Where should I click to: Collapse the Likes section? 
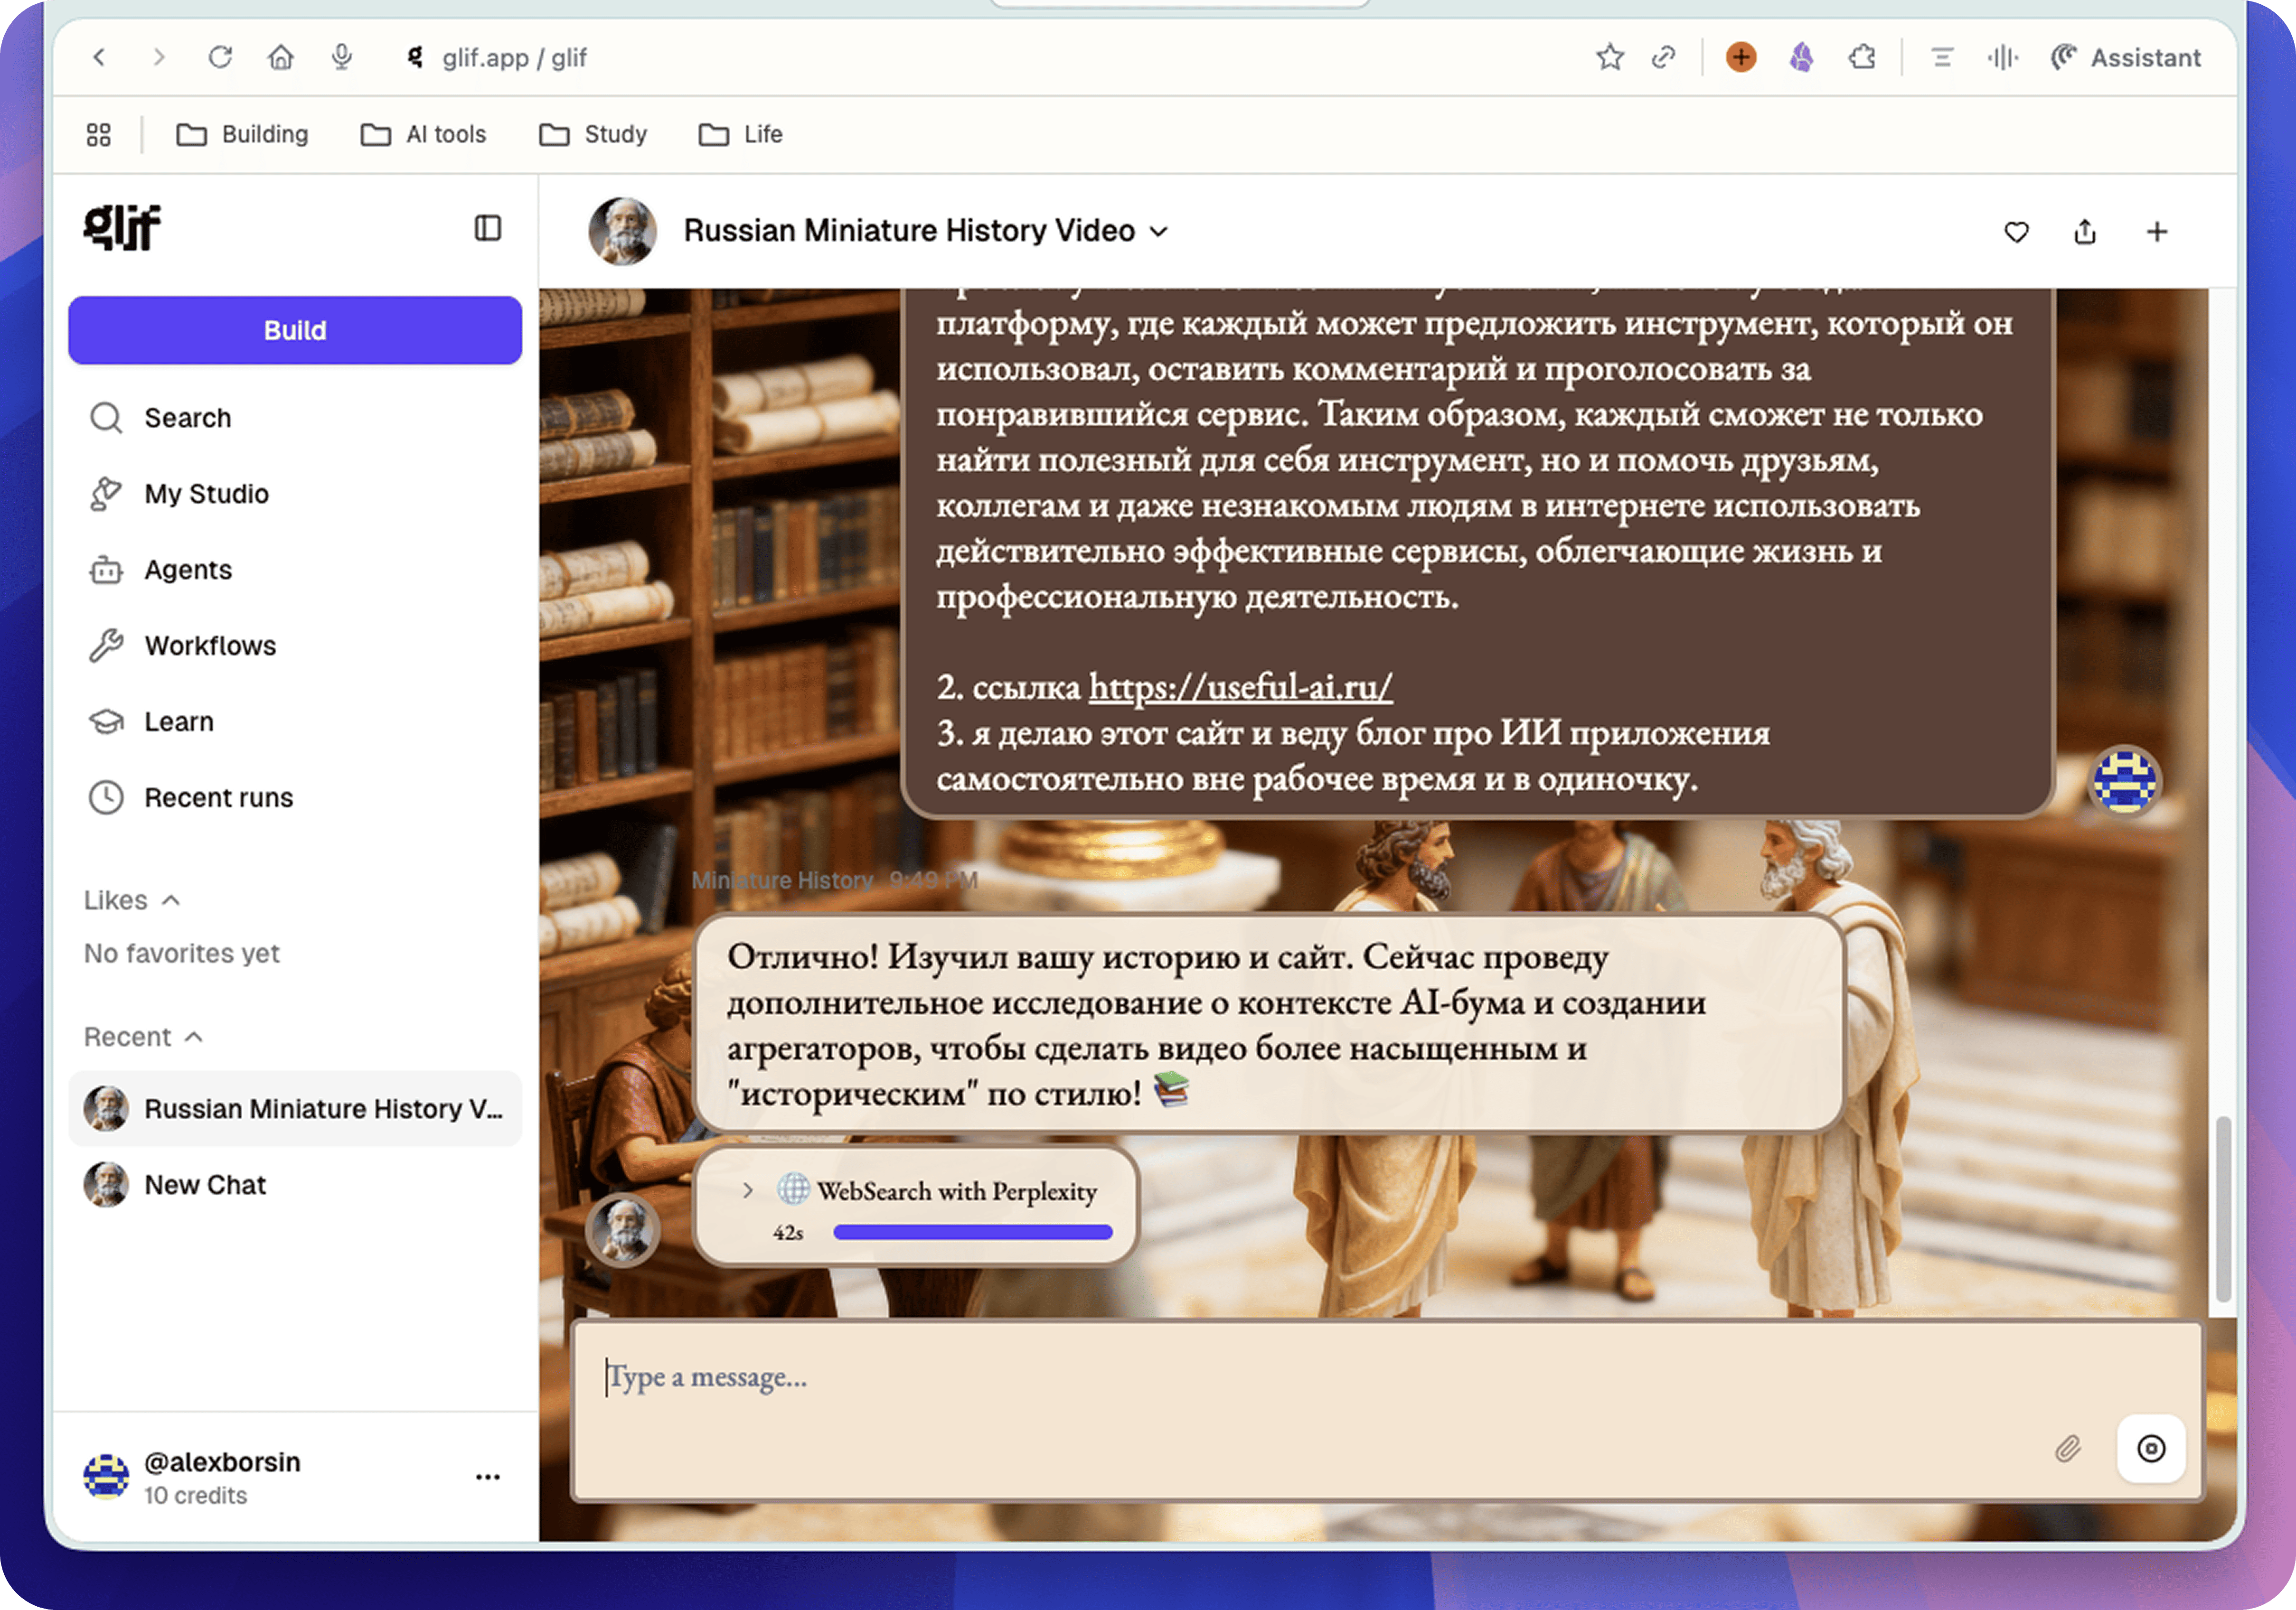(x=172, y=899)
